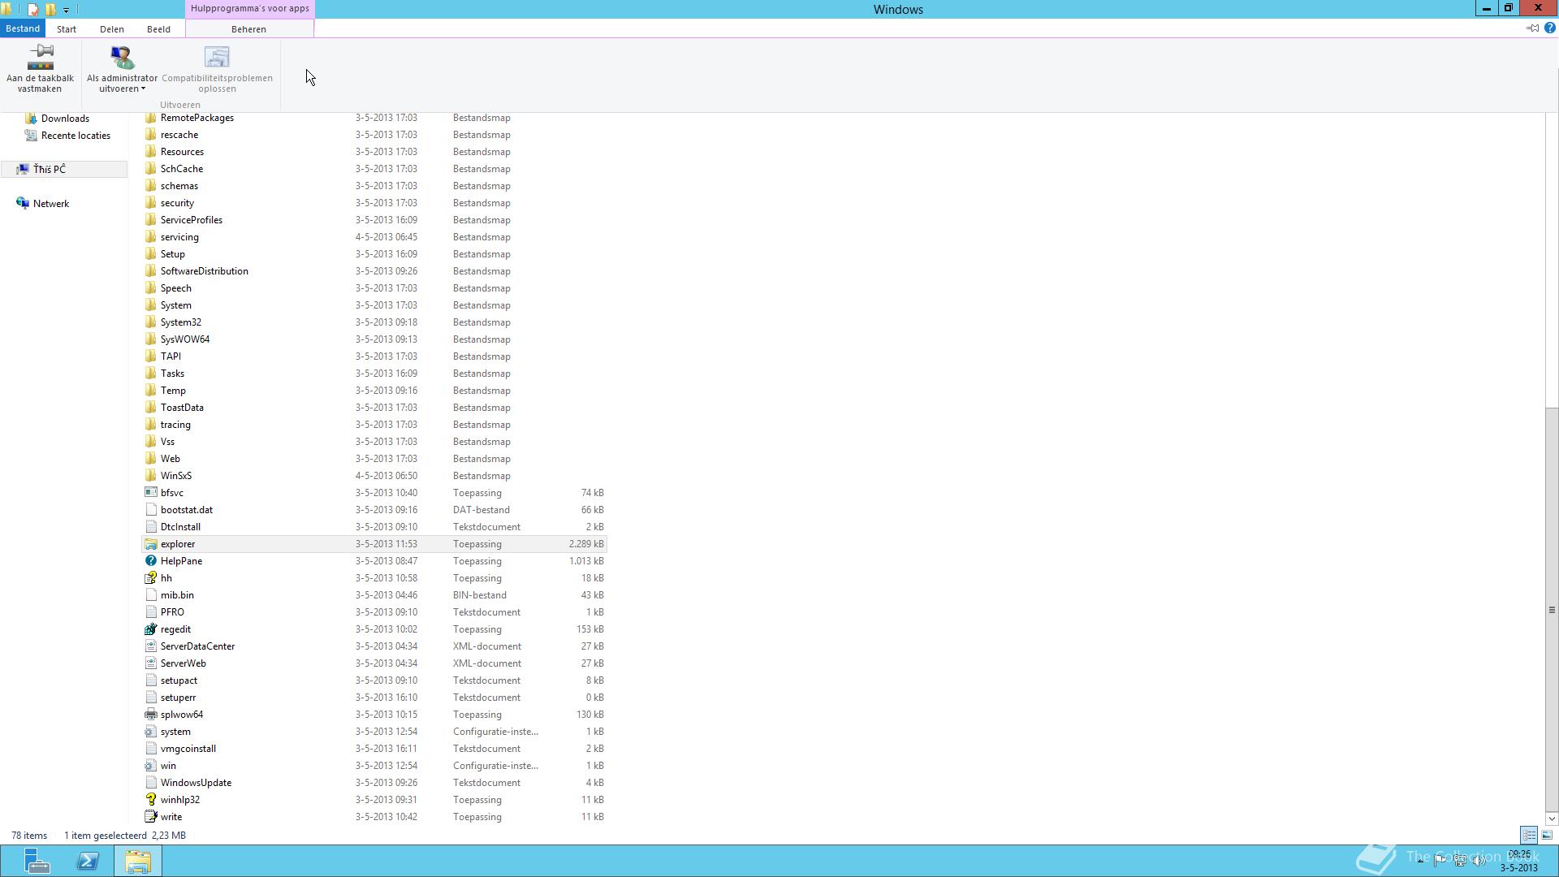Select the RemotePackages folder
This screenshot has height=877, width=1559.
(374, 118)
